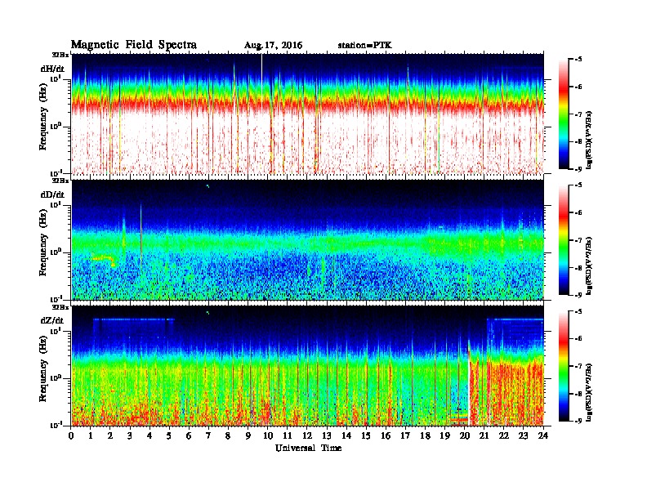Click hour tick label "21" on time axis
The image size is (647, 500).
(484, 435)
